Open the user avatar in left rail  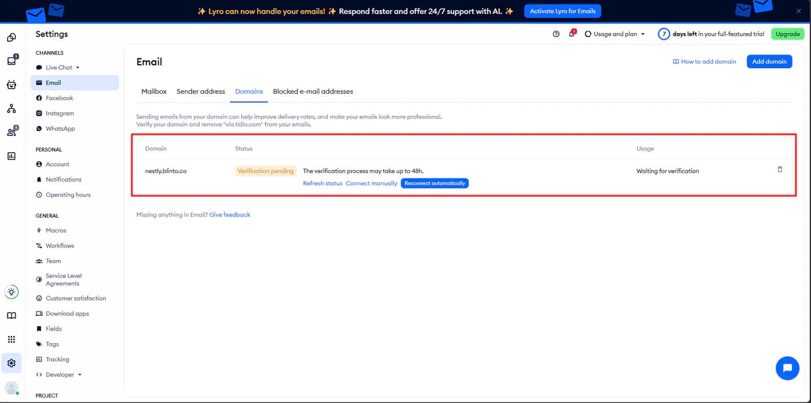[11, 388]
